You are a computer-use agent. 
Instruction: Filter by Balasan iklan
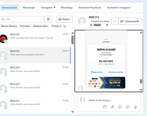41,26
